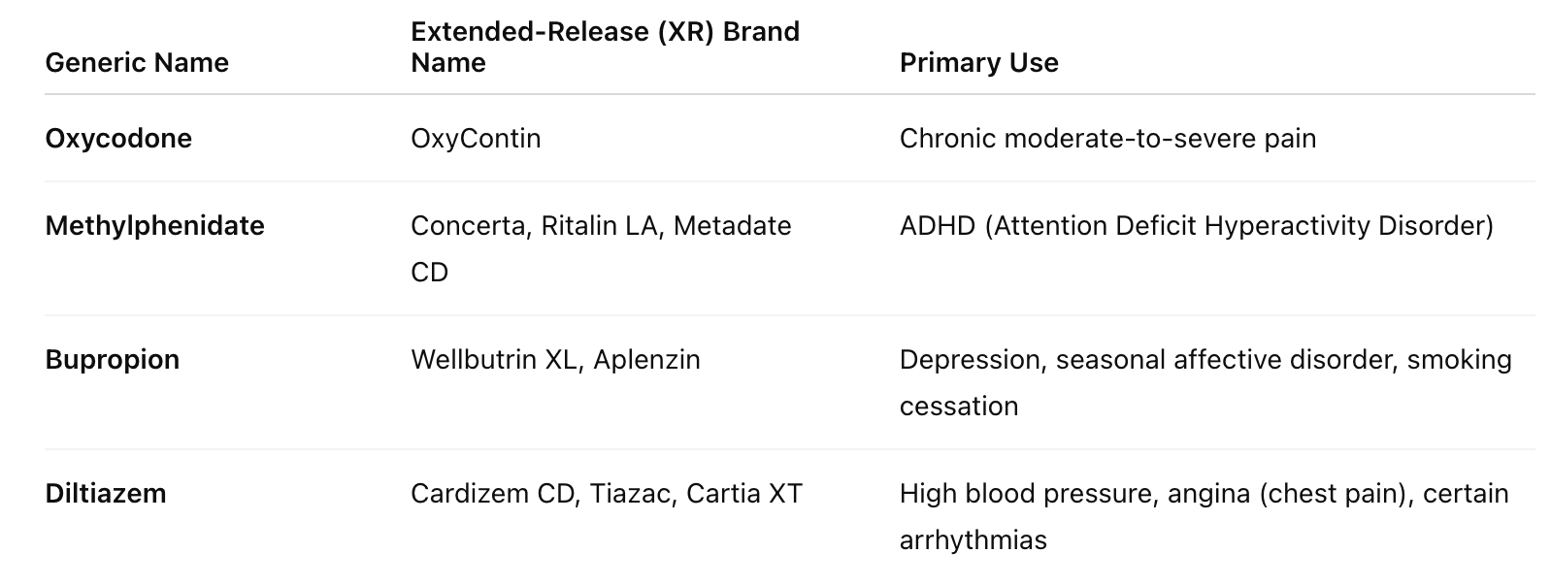The image size is (1551, 586).
Task: Click the Cartia XT brand name
Action: click(x=743, y=494)
